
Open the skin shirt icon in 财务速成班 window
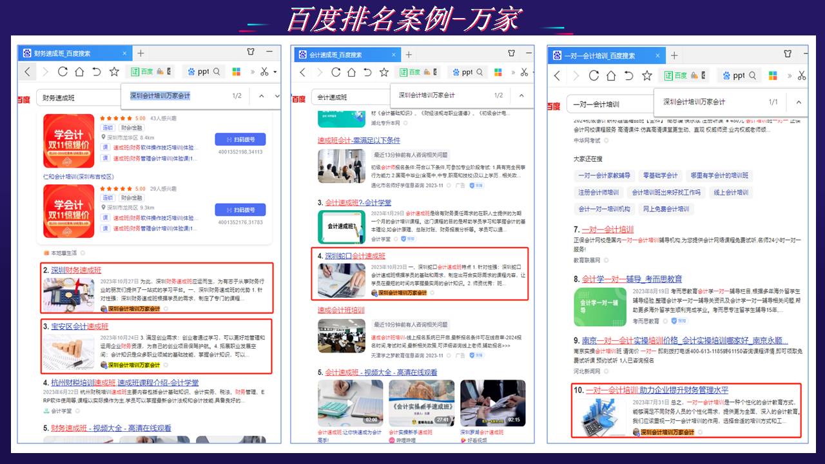[x=251, y=53]
